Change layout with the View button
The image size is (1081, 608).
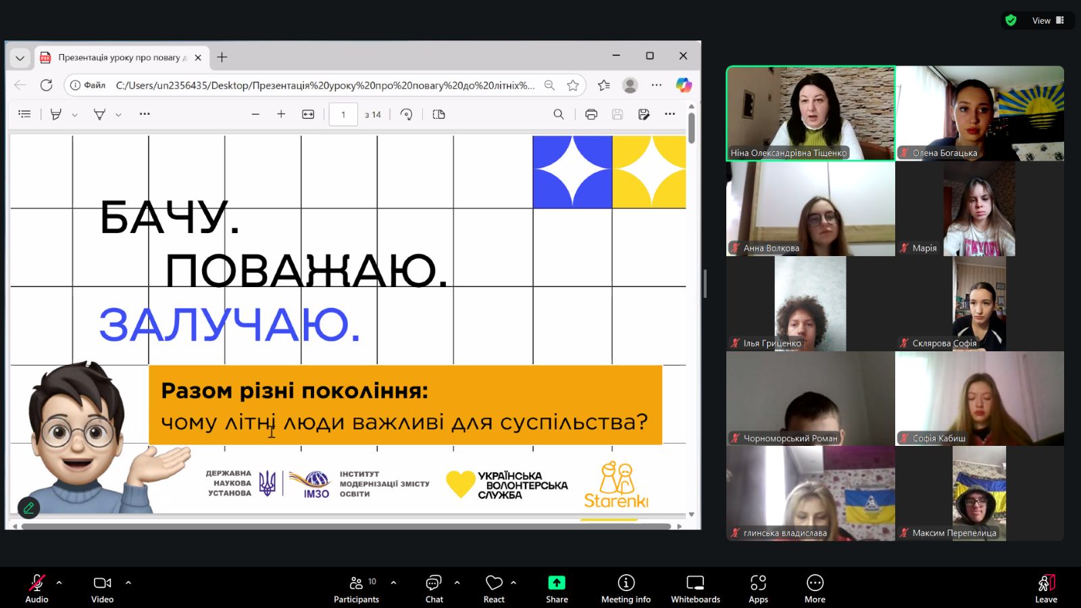1047,20
